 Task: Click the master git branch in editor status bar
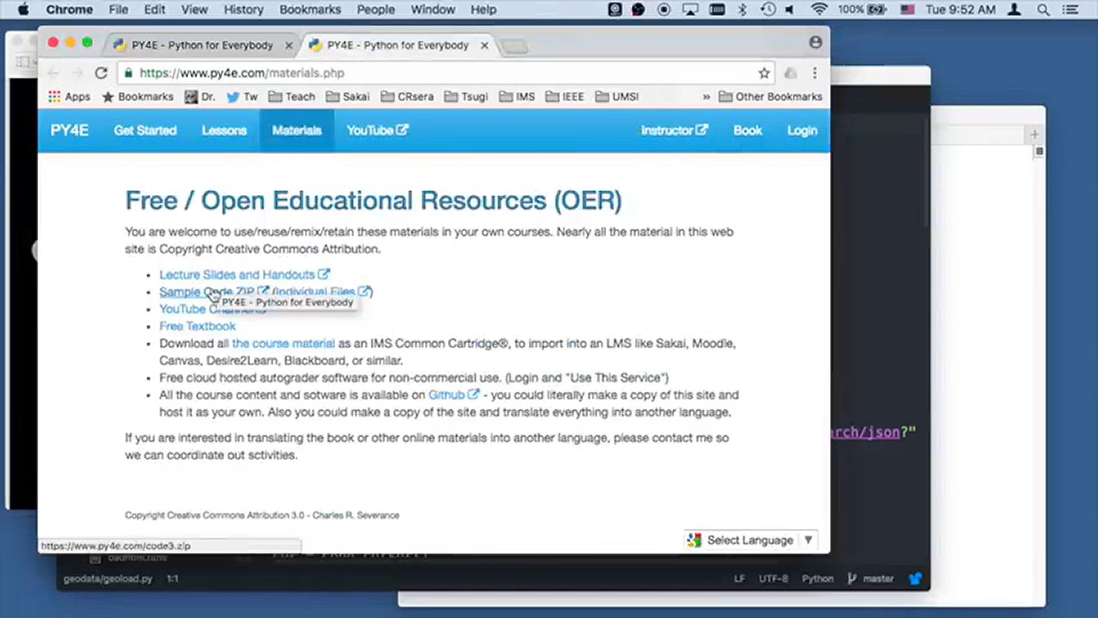click(870, 579)
